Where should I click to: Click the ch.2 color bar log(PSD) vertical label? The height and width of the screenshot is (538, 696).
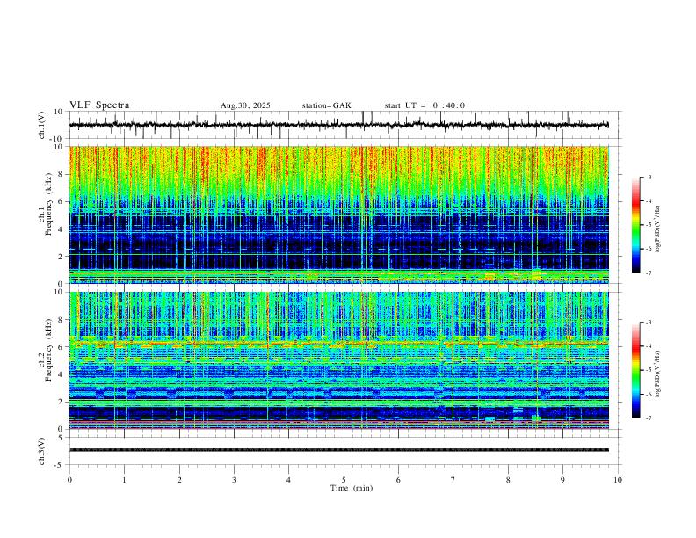point(658,374)
